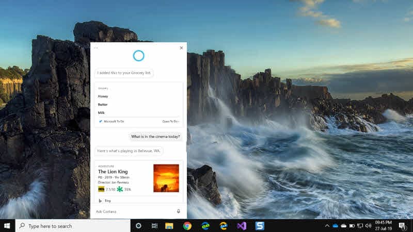The image size is (413, 232).
Task: Launch File Explorer from taskbar
Action: point(169,226)
